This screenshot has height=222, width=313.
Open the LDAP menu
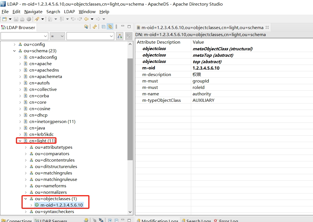coord(69,11)
